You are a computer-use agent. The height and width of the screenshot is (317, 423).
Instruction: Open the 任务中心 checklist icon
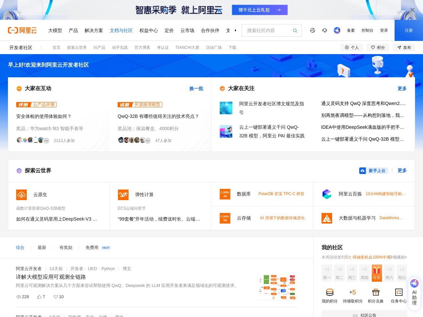[399, 292]
